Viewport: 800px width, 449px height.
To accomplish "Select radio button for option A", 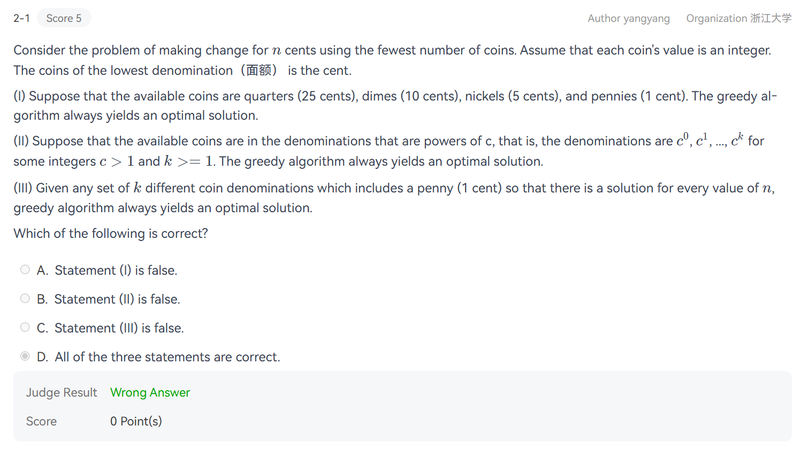I will tap(25, 269).
